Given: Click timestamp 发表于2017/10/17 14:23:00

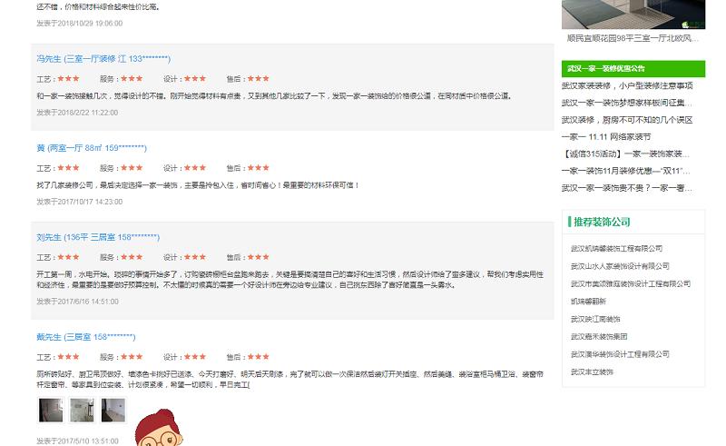Looking at the screenshot, I should click(80, 202).
